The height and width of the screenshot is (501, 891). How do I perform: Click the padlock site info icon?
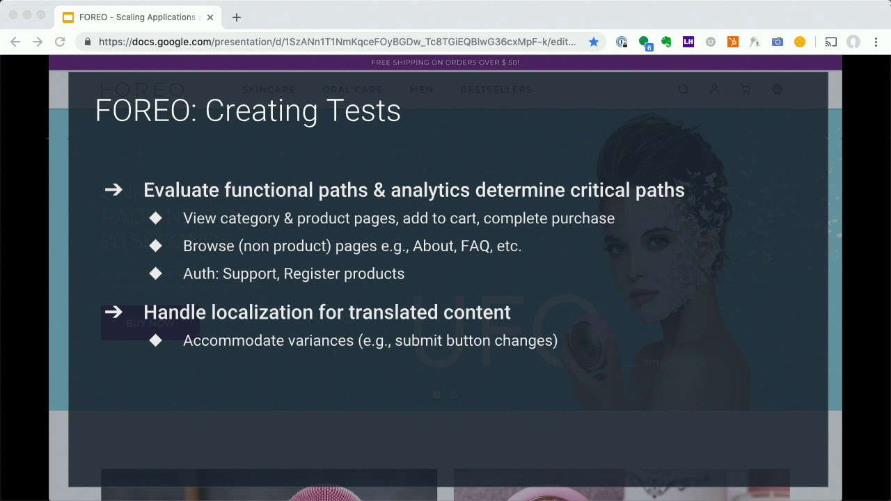click(88, 42)
